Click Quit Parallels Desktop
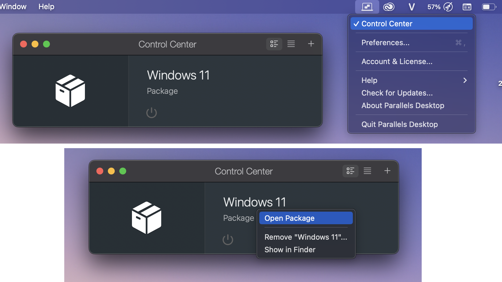This screenshot has height=282, width=502. [399, 124]
